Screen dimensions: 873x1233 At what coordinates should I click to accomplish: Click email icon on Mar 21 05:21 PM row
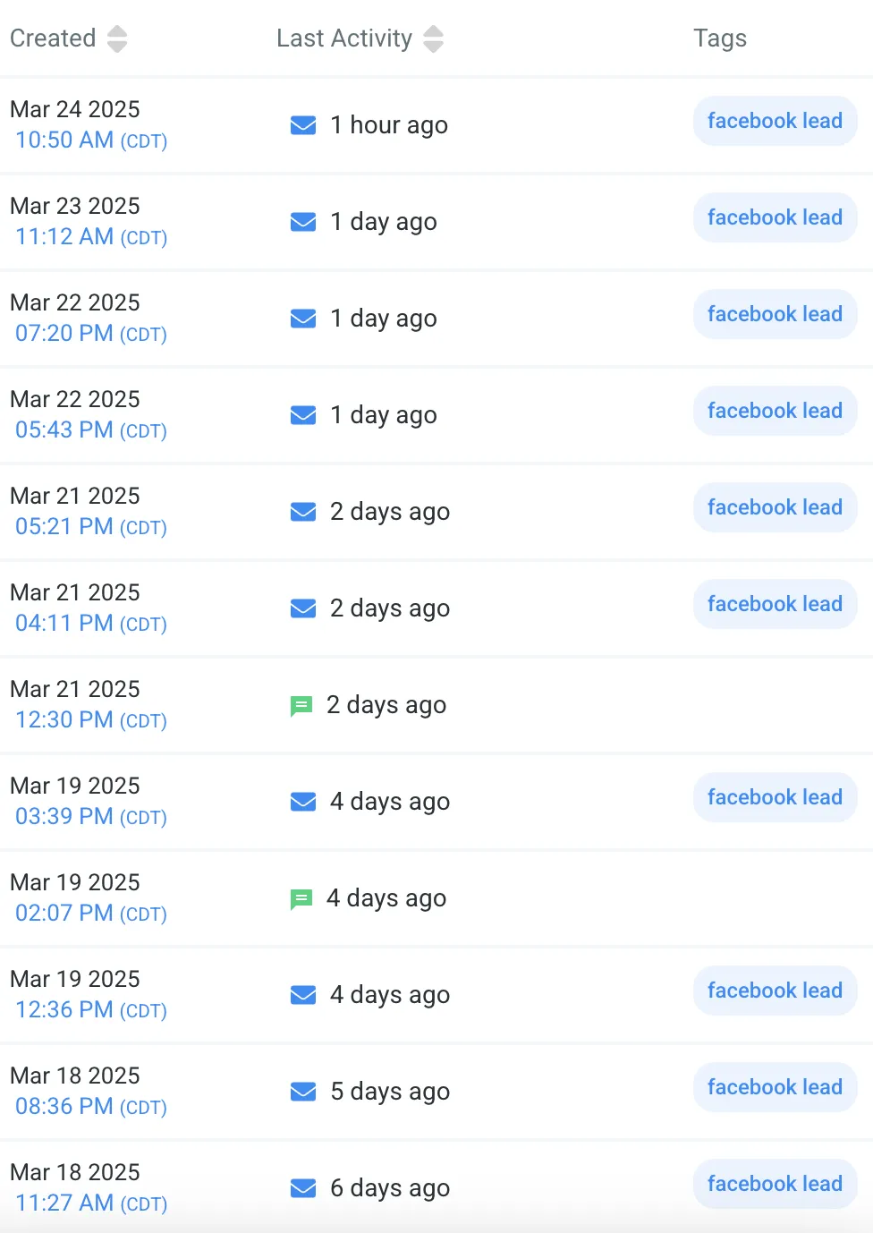[x=303, y=512]
